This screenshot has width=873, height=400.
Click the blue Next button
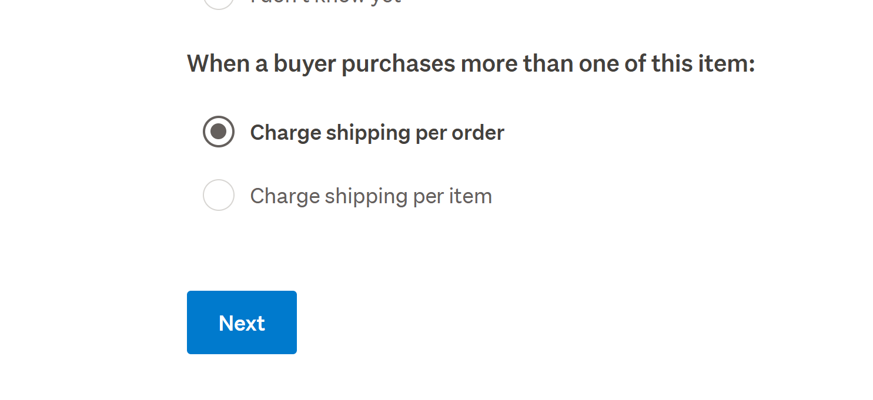pos(242,322)
